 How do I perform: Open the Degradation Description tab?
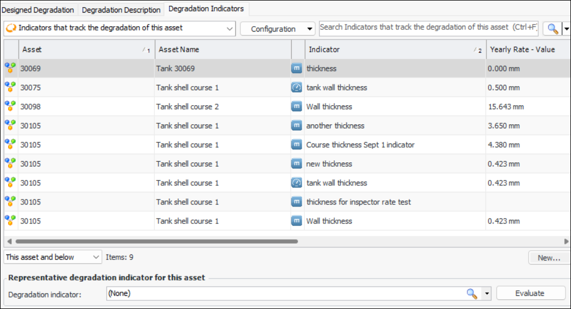(x=121, y=10)
